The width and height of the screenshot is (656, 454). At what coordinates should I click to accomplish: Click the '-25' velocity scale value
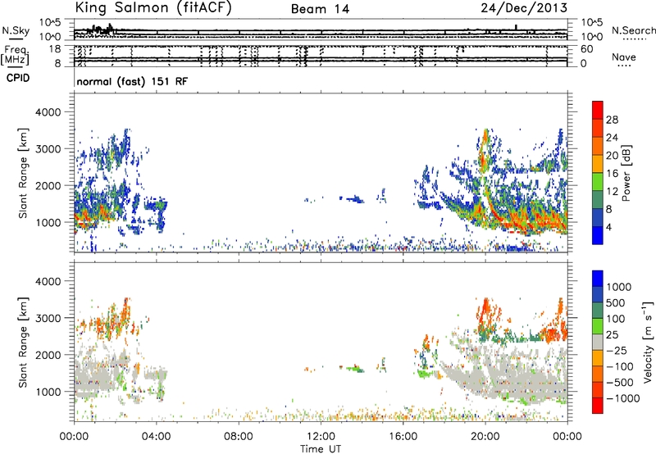(618, 350)
